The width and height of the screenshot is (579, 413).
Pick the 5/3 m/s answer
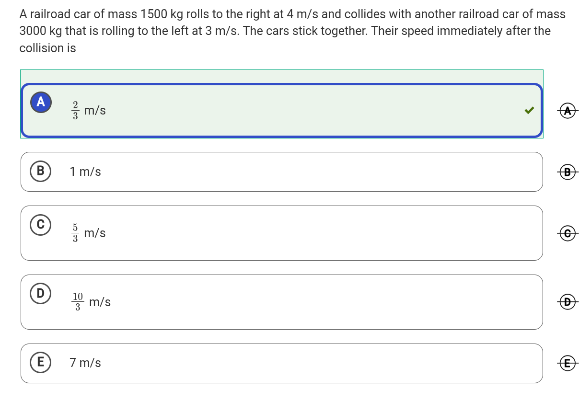[89, 233]
